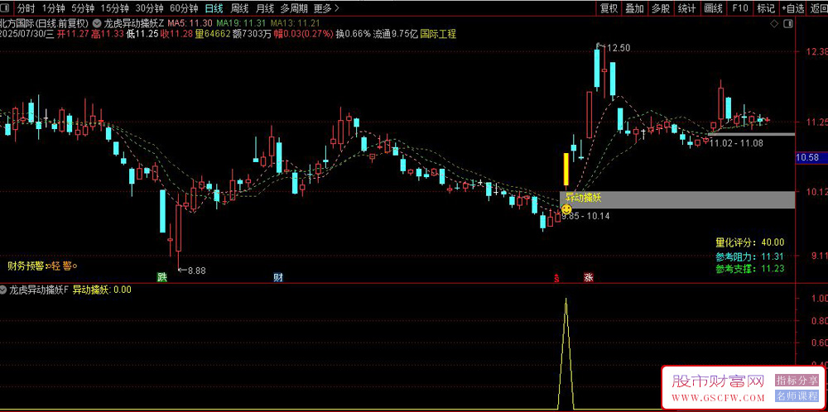Click the 参考支撑 11.23 text
The height and width of the screenshot is (412, 828).
point(750,269)
